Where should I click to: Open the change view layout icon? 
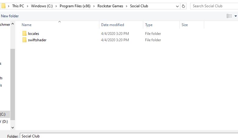pos(229,16)
